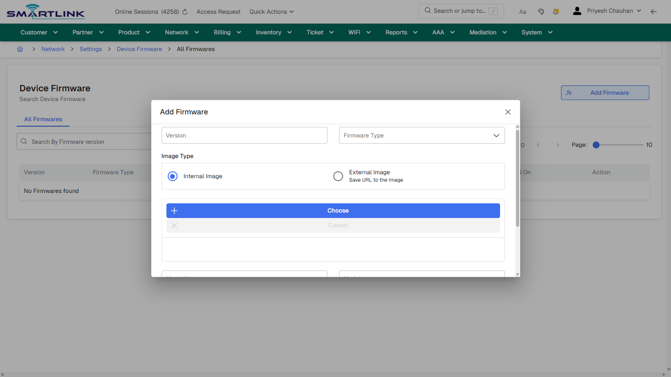This screenshot has width=671, height=377.
Task: Open the search bar at the top
Action: (460, 10)
